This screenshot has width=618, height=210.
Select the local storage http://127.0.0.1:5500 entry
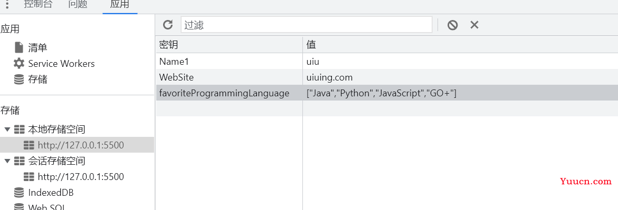[x=77, y=145]
